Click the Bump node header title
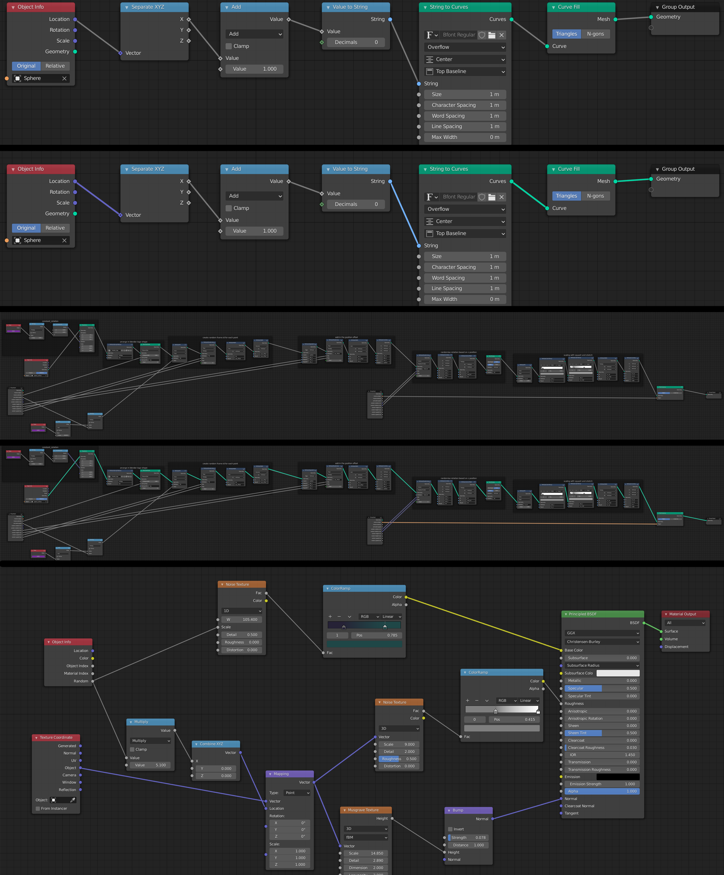This screenshot has height=875, width=724. pyautogui.click(x=458, y=810)
